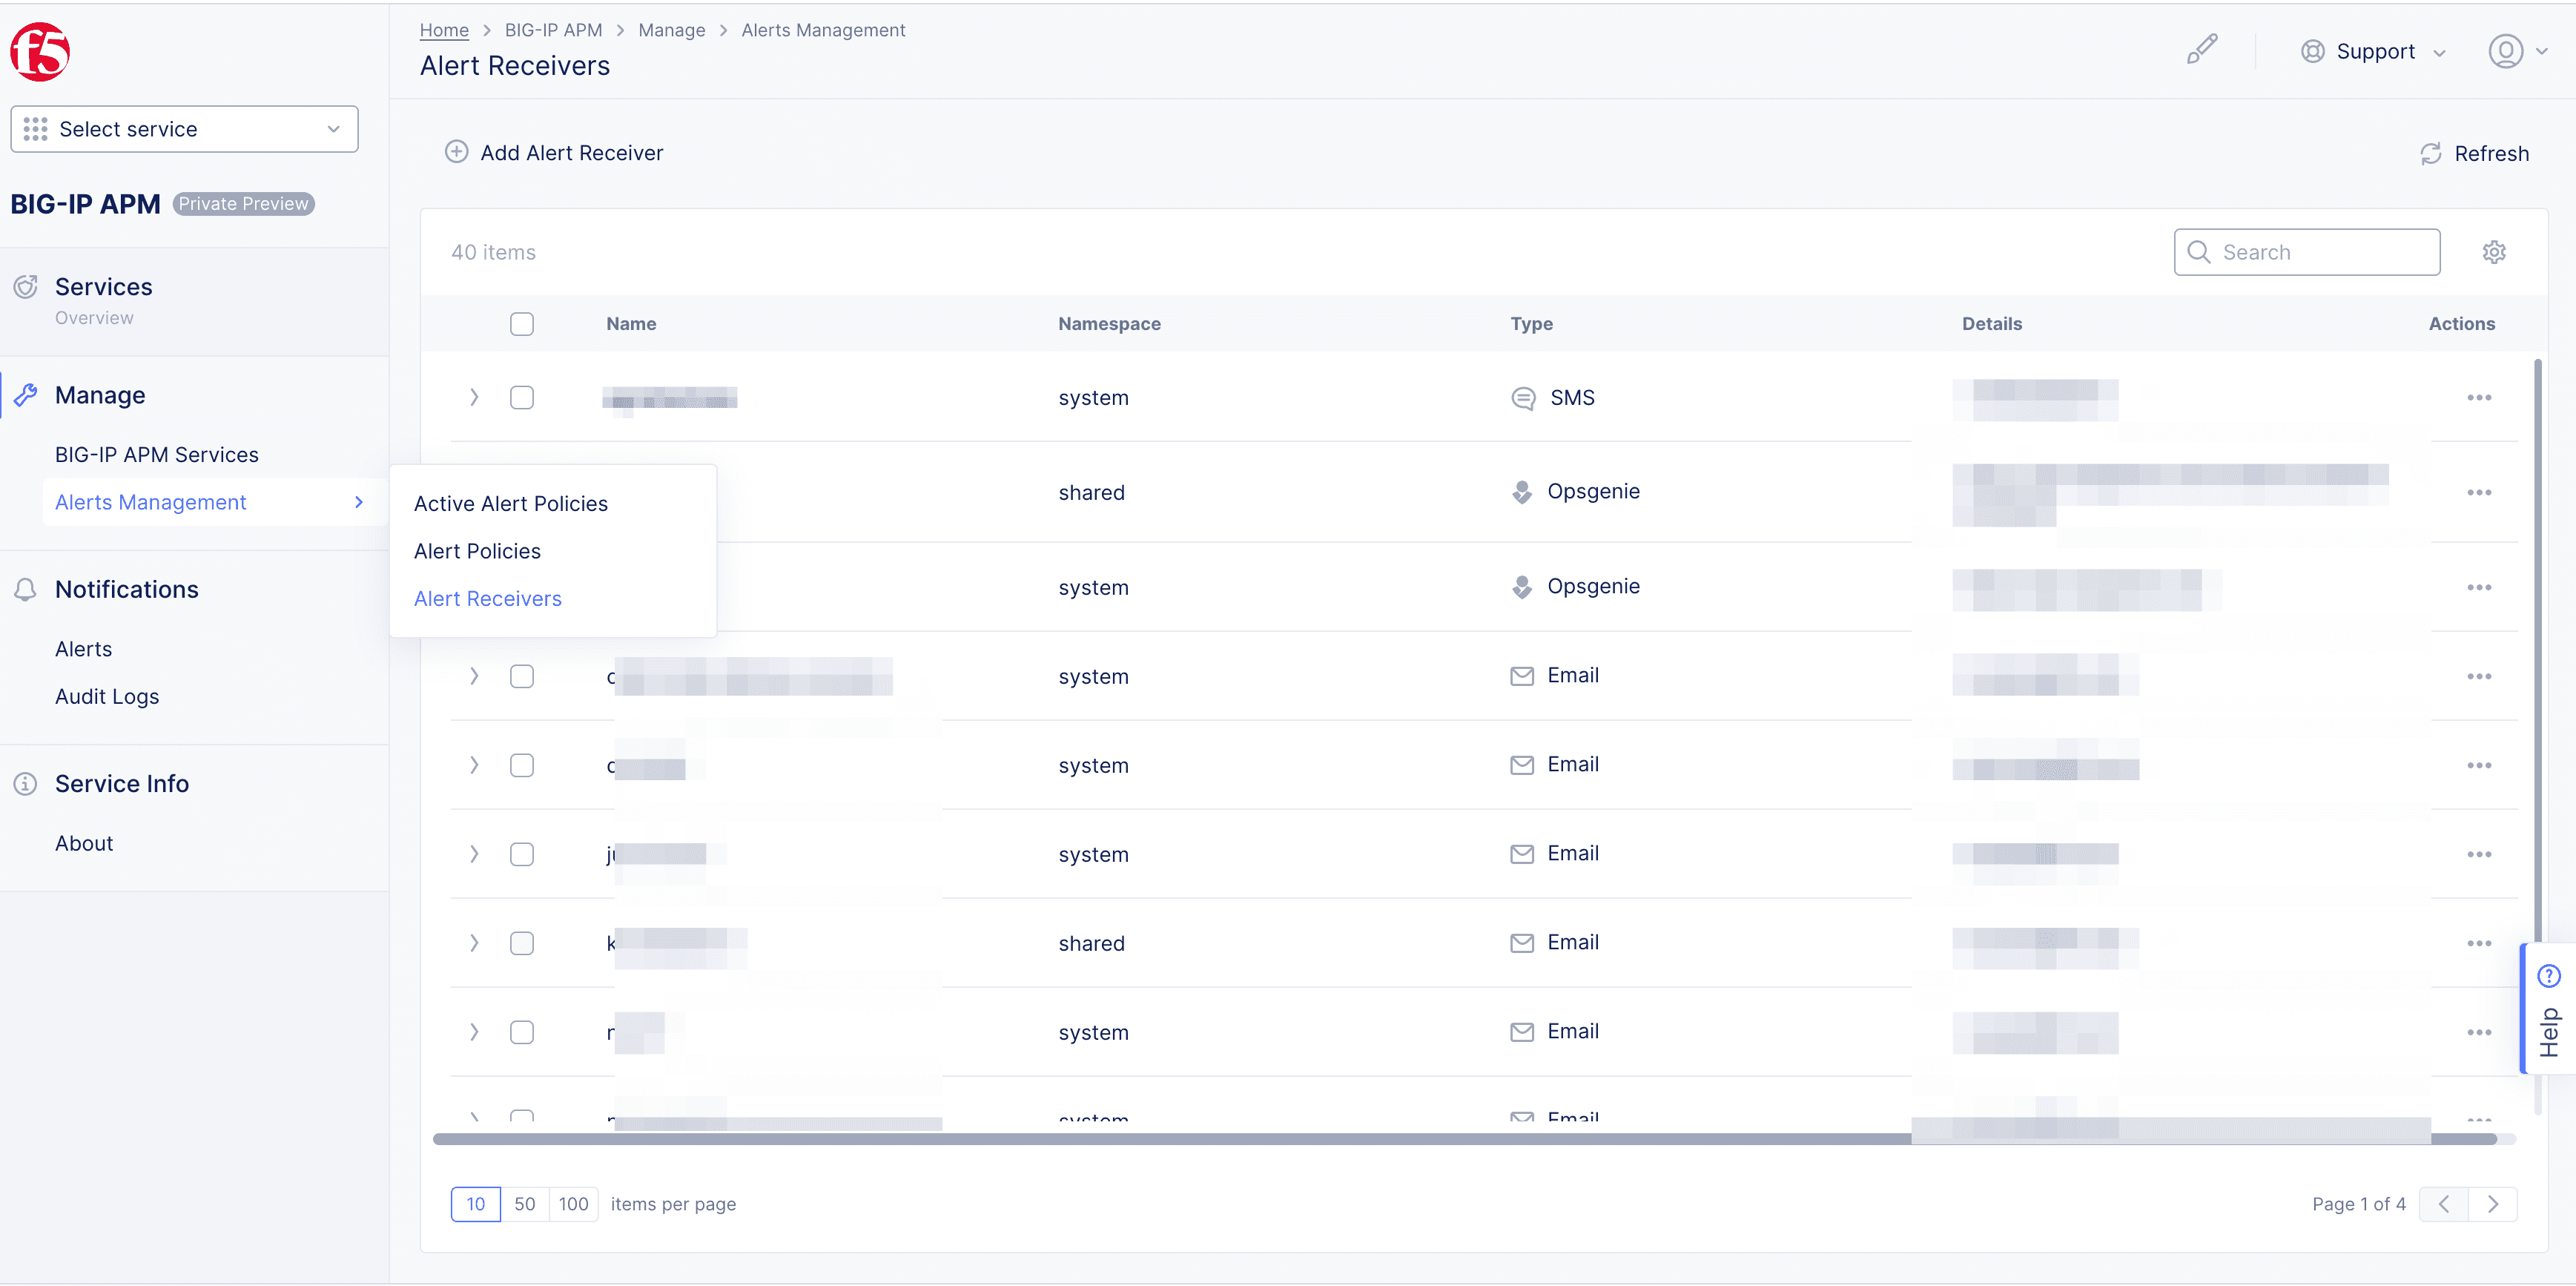
Task: Check the SMS row checkbox
Action: [521, 398]
